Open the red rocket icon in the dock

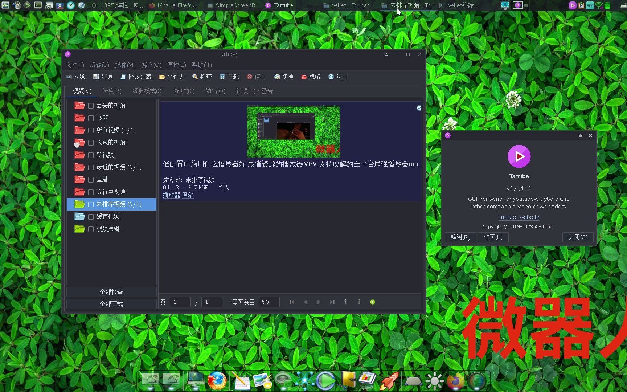click(x=389, y=380)
